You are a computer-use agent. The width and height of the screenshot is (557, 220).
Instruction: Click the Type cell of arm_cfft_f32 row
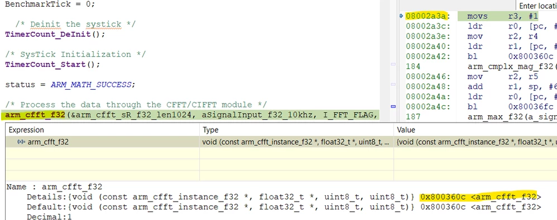[296, 141]
